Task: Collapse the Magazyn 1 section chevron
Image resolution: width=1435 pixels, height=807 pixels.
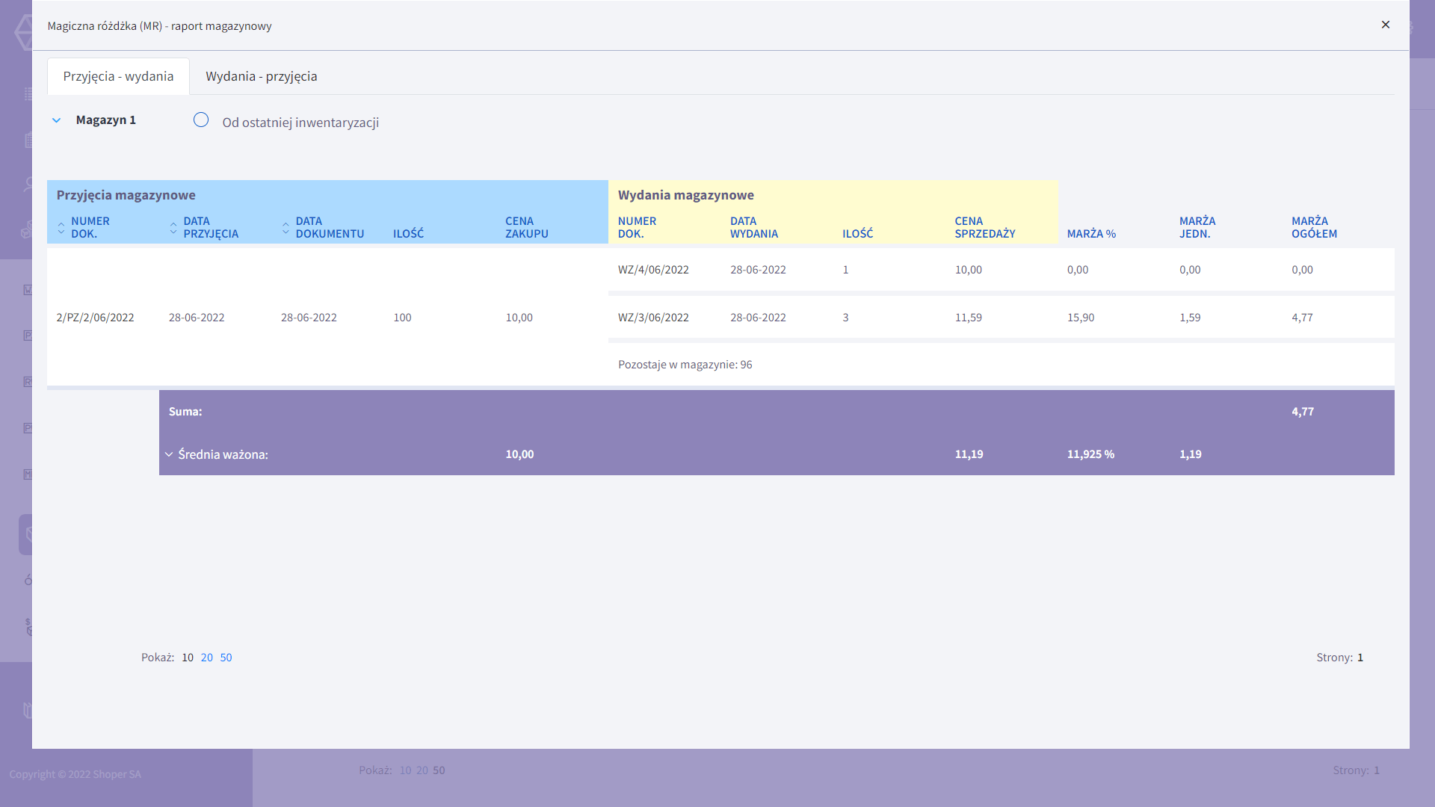Action: [x=56, y=120]
